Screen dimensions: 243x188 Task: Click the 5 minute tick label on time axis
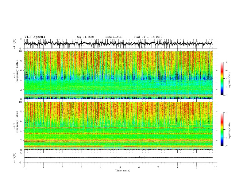[x=120, y=167]
